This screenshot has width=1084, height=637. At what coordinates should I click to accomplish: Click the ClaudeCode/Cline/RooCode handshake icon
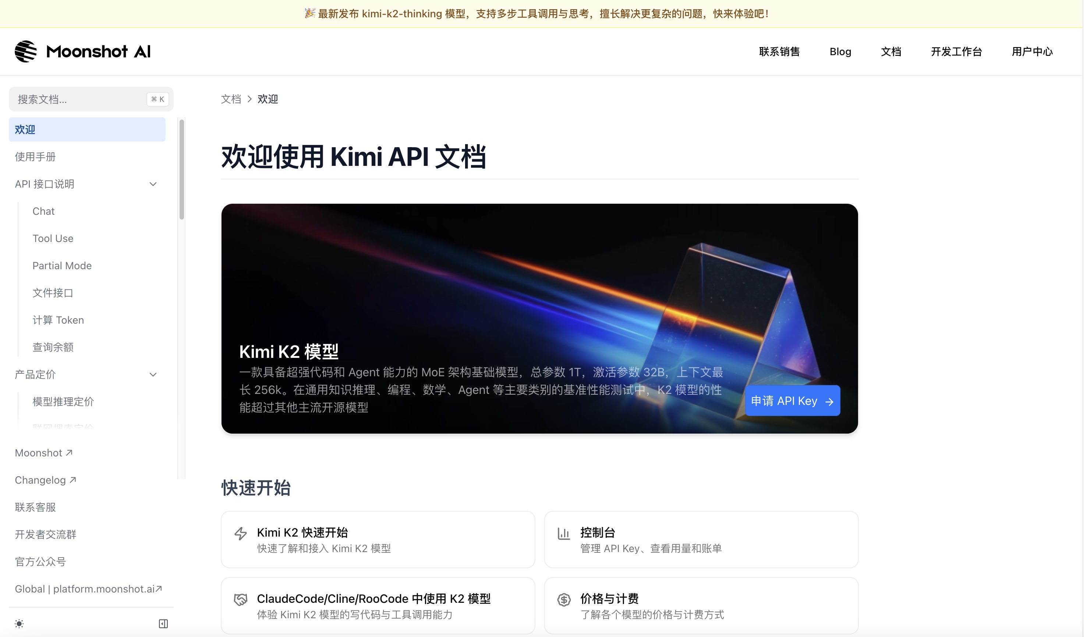pos(241,599)
